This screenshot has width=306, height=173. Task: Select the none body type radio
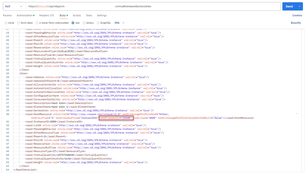(x=6, y=23)
